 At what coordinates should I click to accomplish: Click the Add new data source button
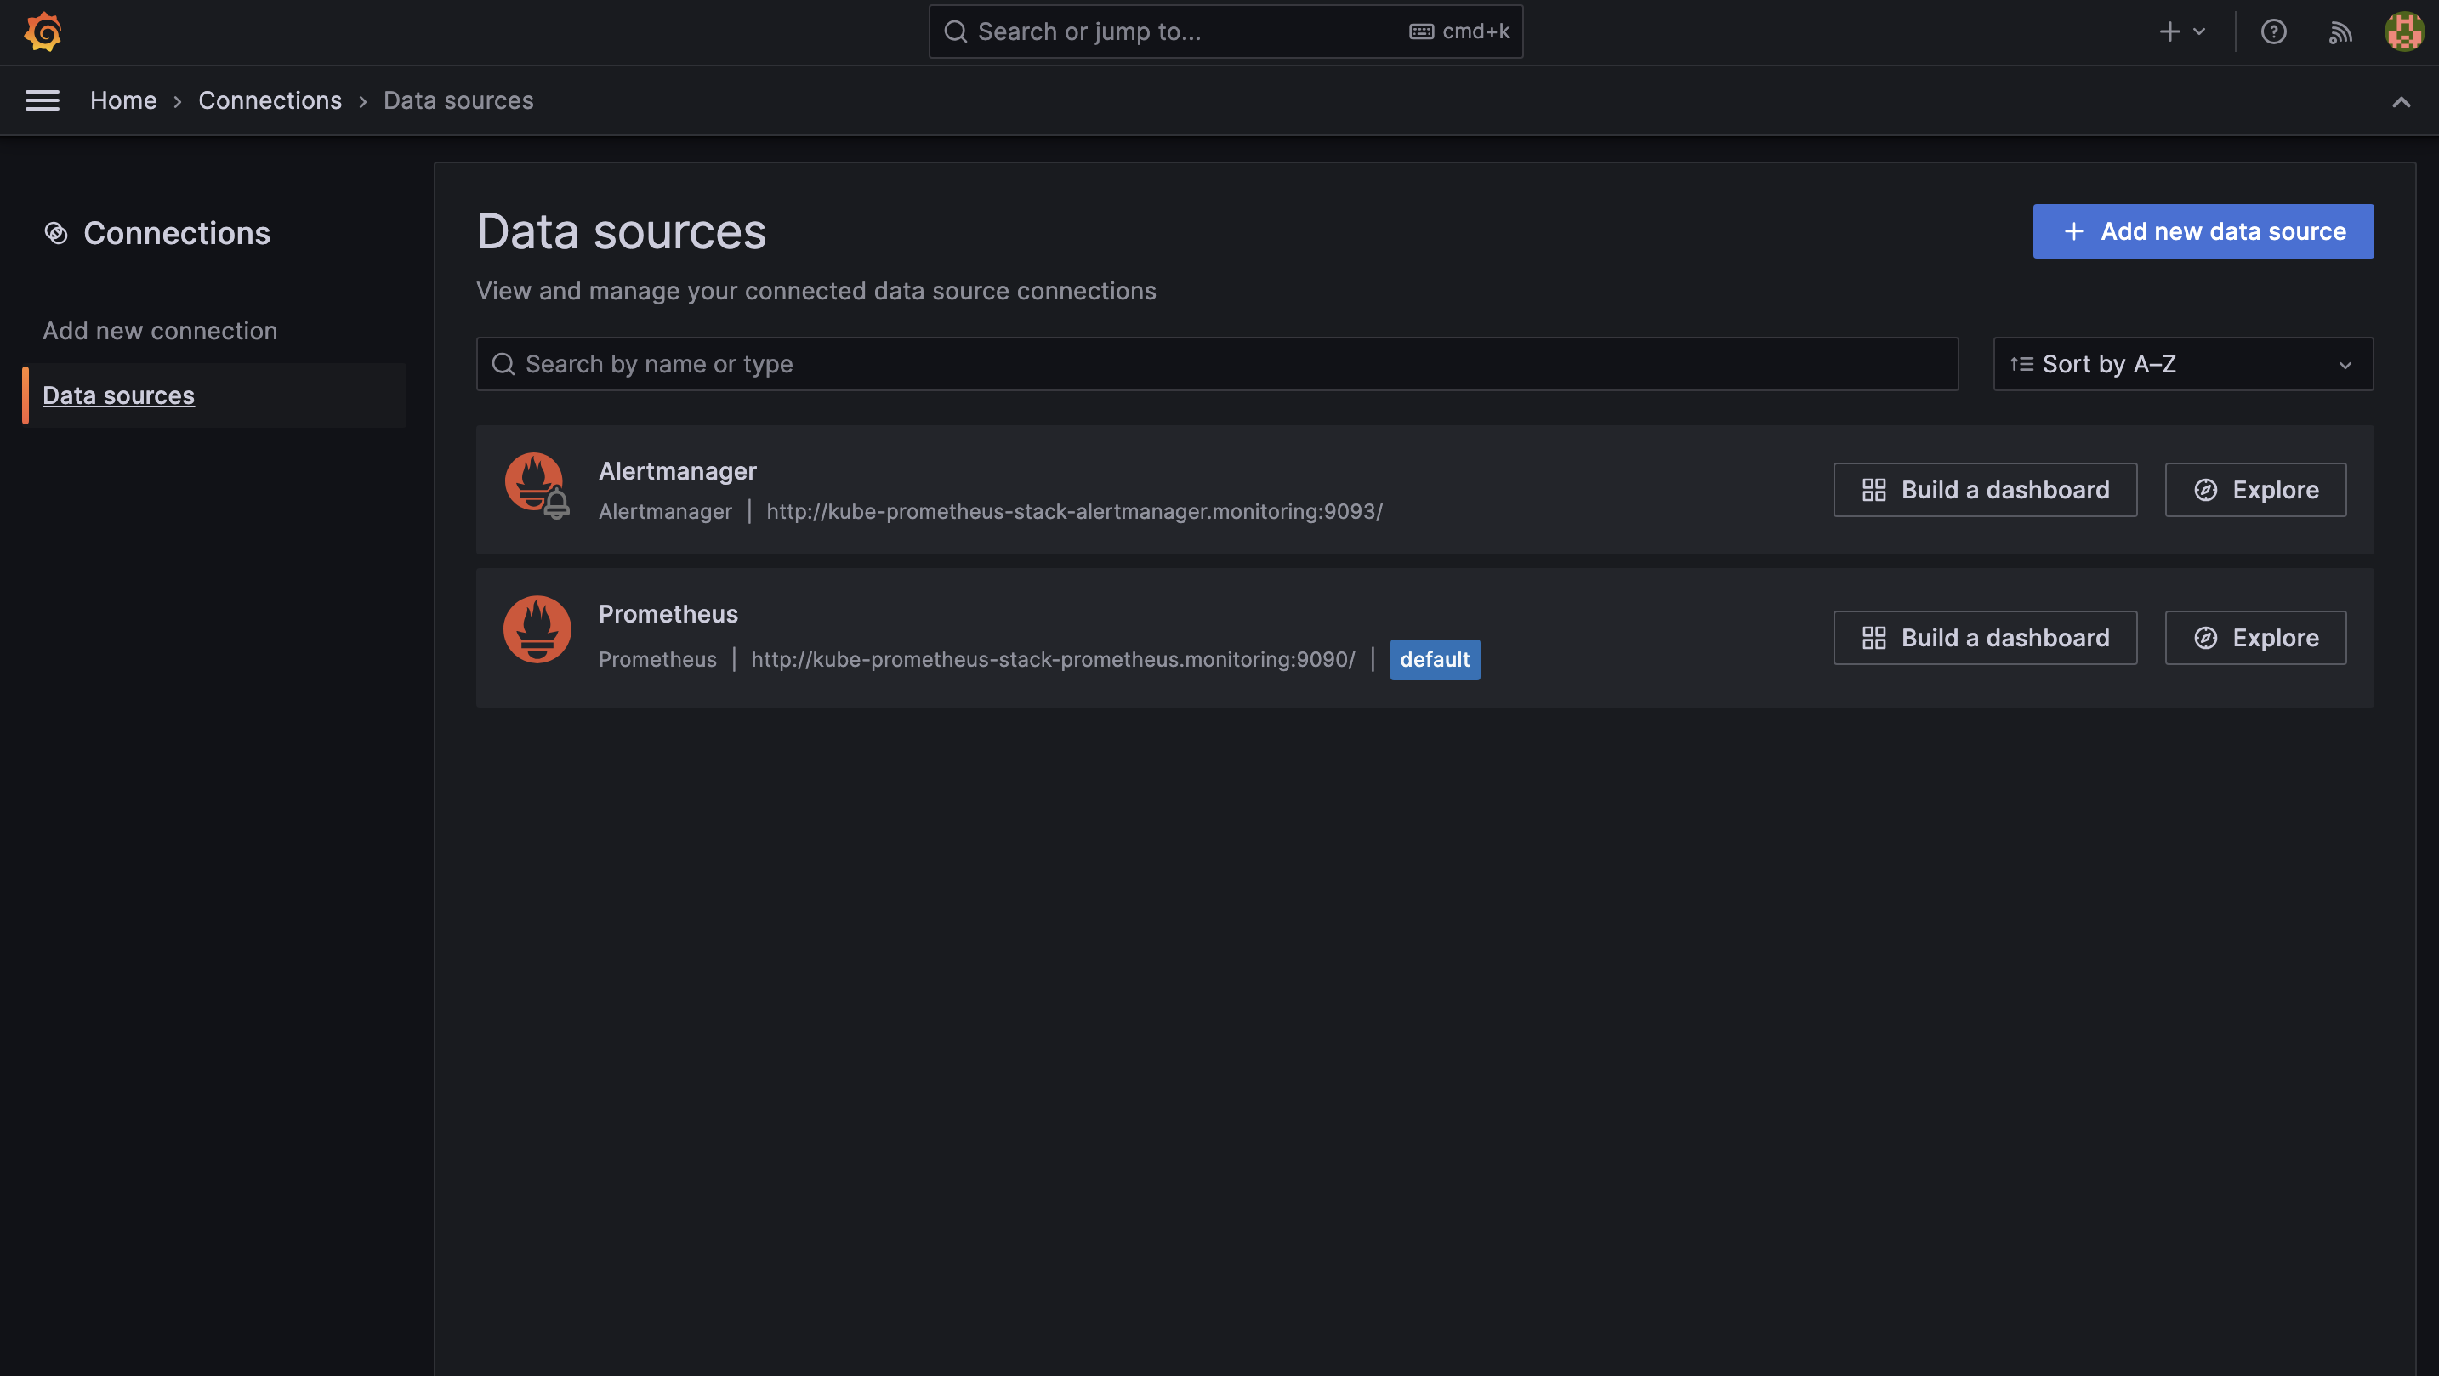click(x=2203, y=231)
